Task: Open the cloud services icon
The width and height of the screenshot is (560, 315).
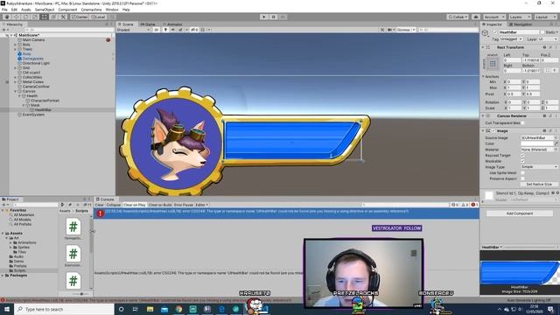Action: coord(476,17)
